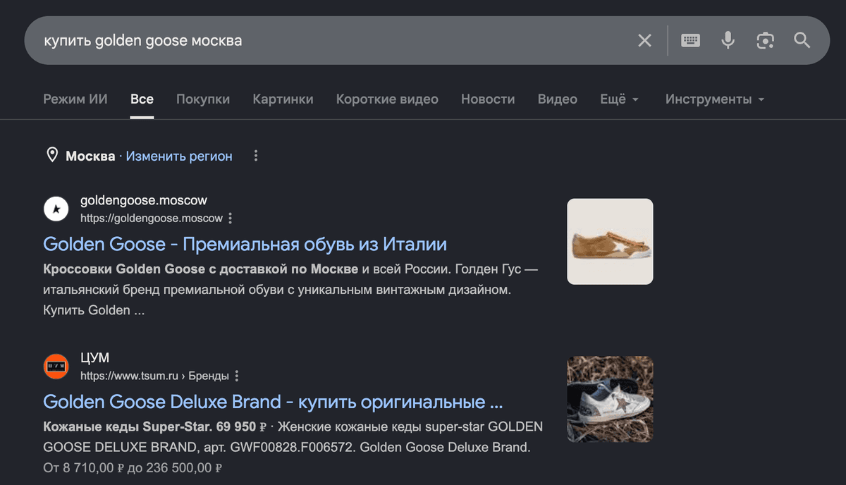Image resolution: width=846 pixels, height=485 pixels.
Task: Open the Картинки tab
Action: tap(283, 99)
